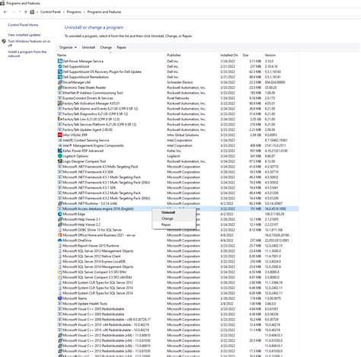Open the Organize dropdown
The width and height of the screenshot is (361, 357).
(x=68, y=47)
